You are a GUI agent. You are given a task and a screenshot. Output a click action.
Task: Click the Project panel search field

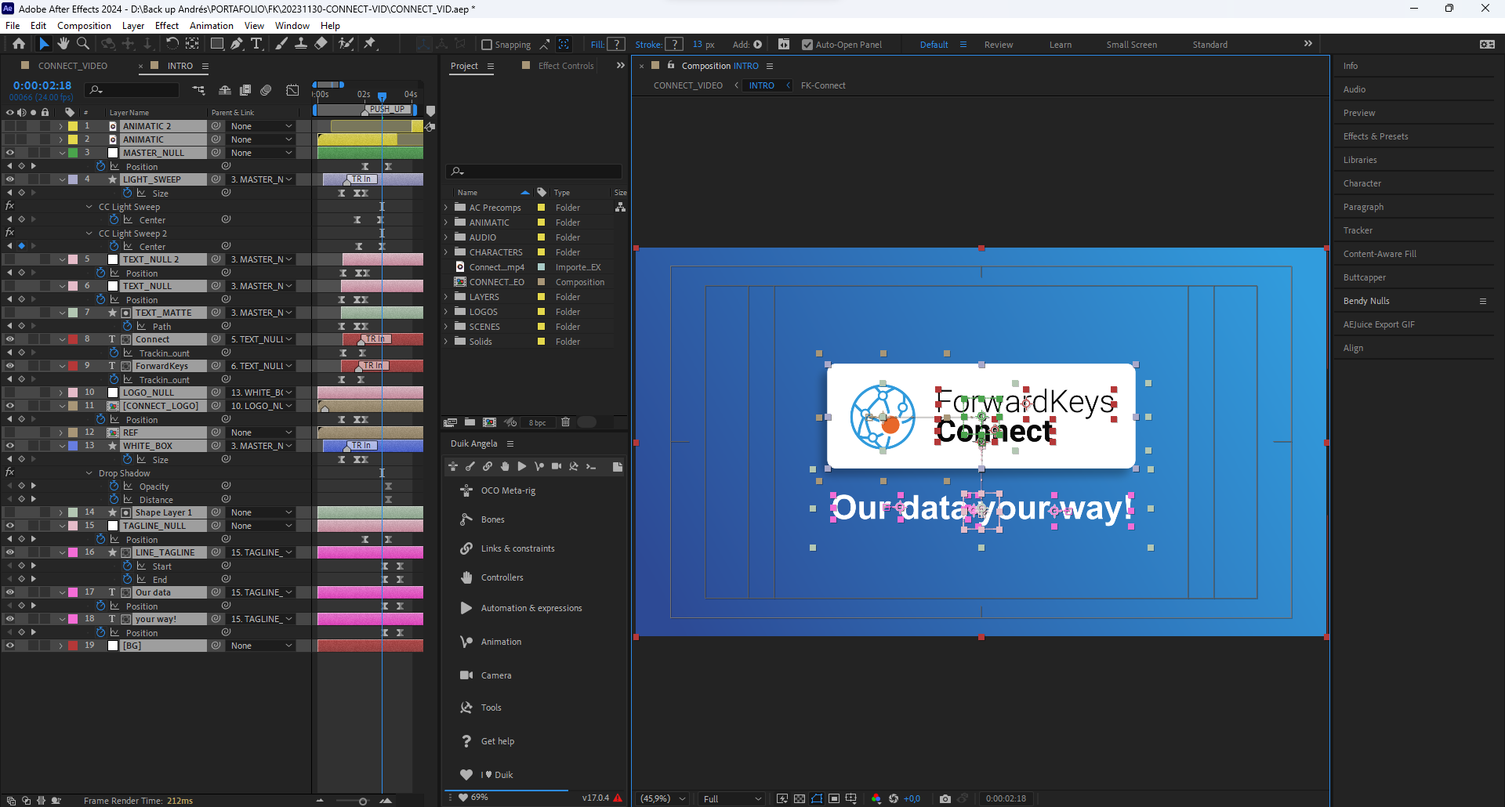[x=534, y=171]
